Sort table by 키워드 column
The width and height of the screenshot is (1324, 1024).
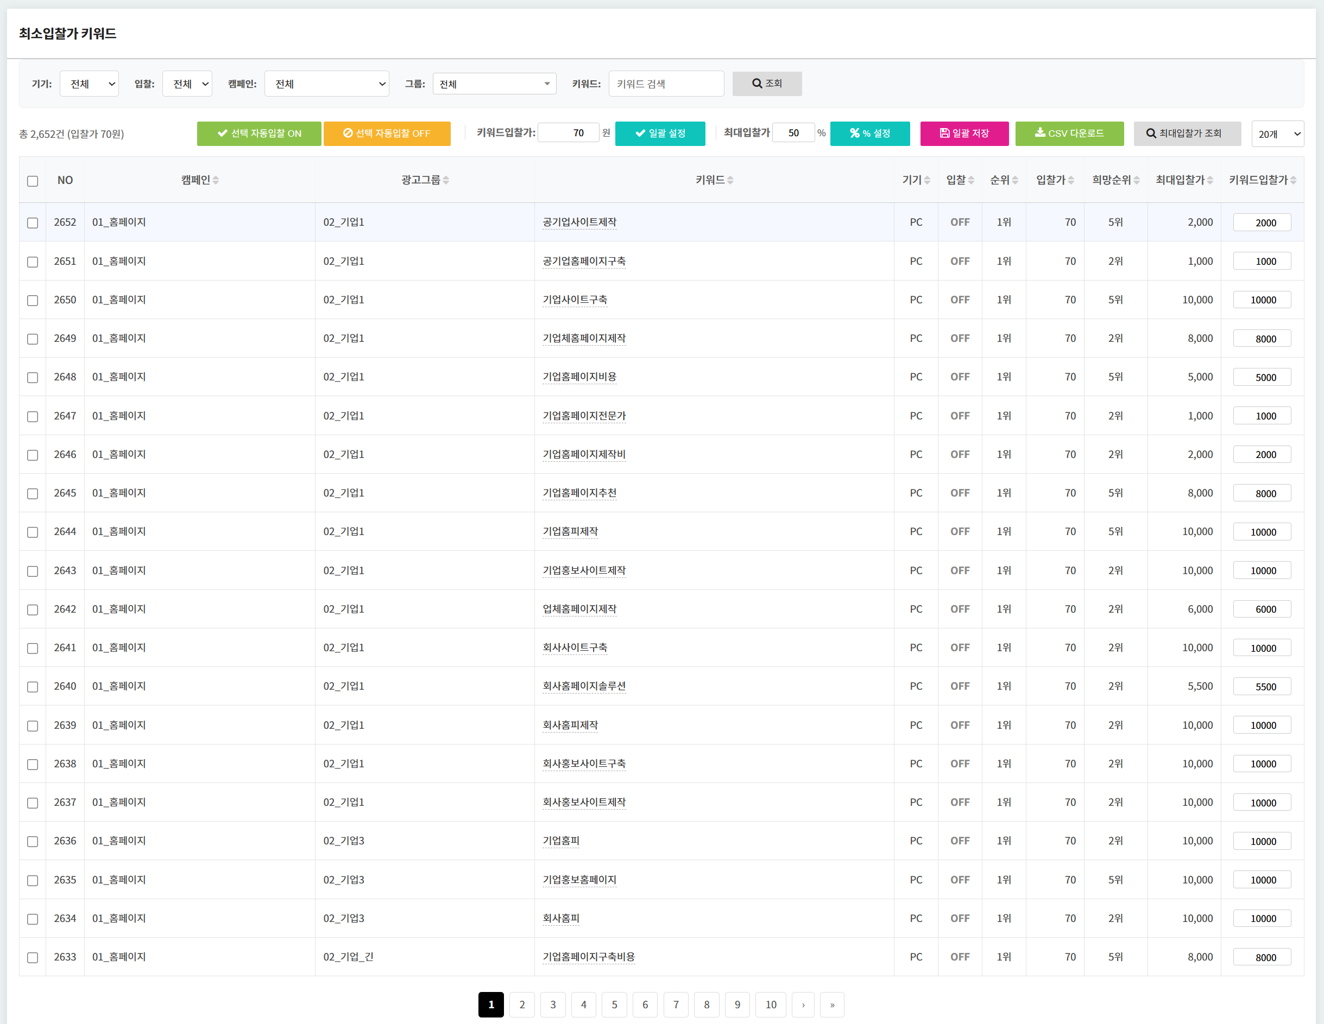[730, 180]
